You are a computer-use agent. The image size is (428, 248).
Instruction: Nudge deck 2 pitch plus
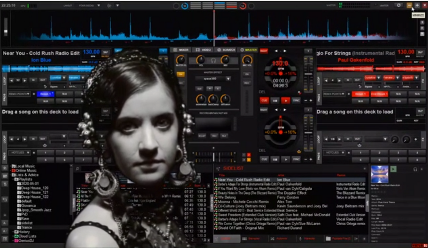click(311, 100)
